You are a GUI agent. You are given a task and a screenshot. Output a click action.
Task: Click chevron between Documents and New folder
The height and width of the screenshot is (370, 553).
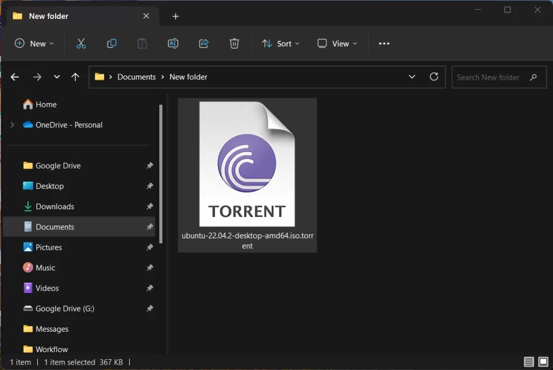pyautogui.click(x=163, y=77)
